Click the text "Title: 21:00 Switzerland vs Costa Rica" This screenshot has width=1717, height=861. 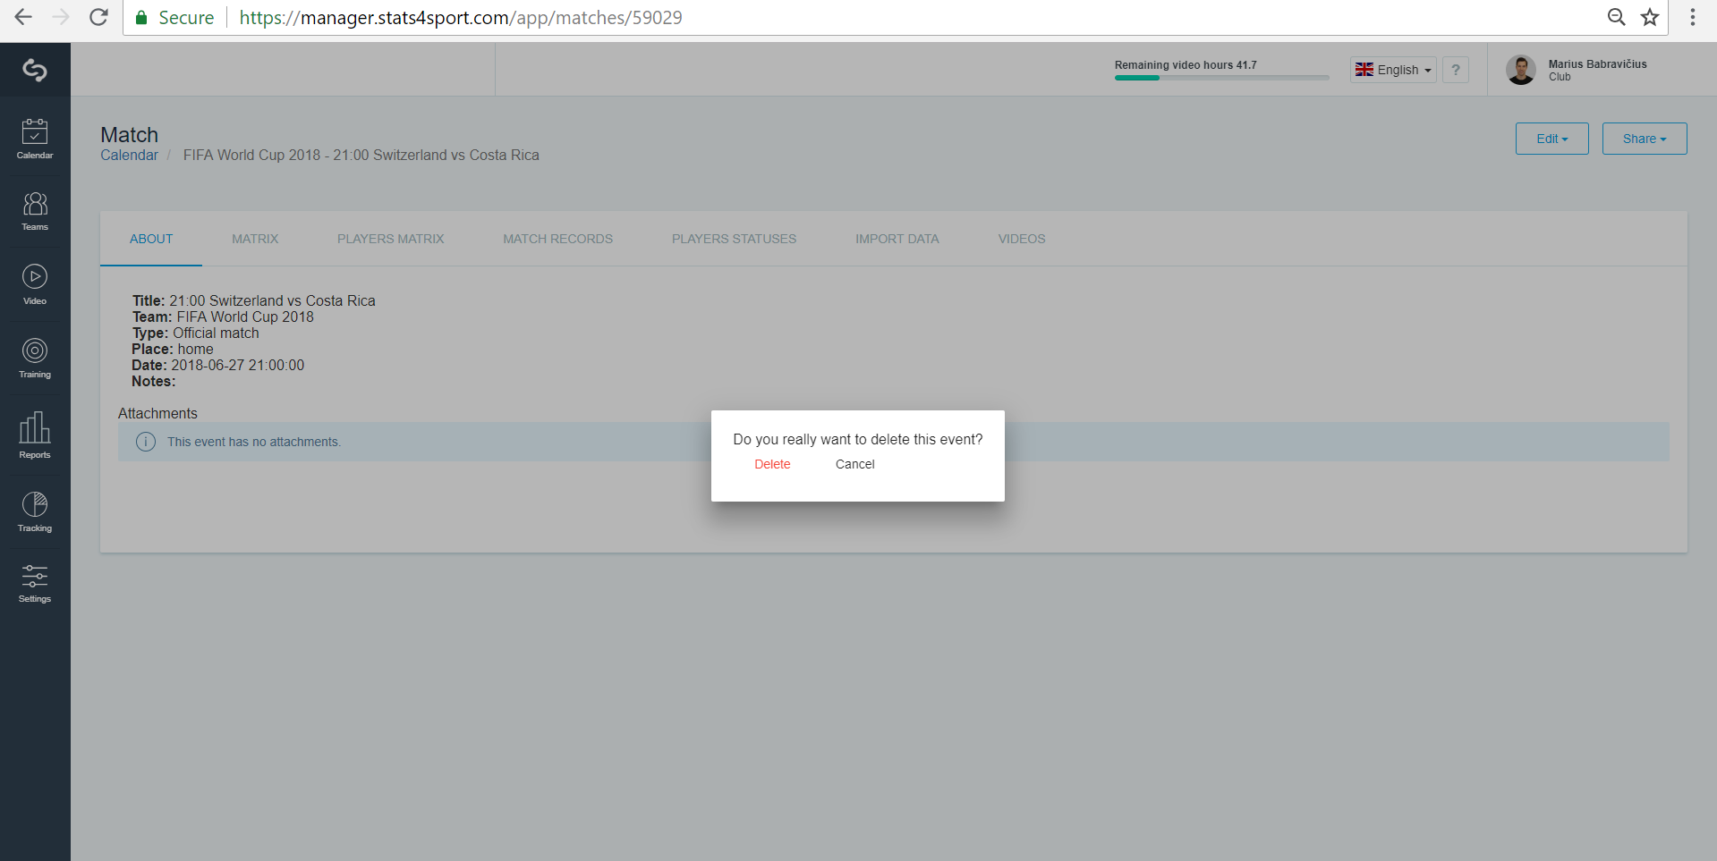point(254,300)
